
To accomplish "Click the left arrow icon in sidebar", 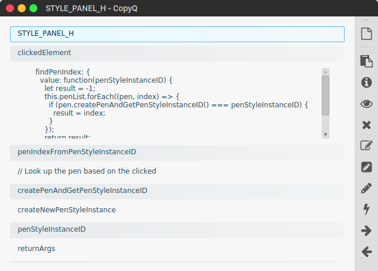I will tap(366, 252).
